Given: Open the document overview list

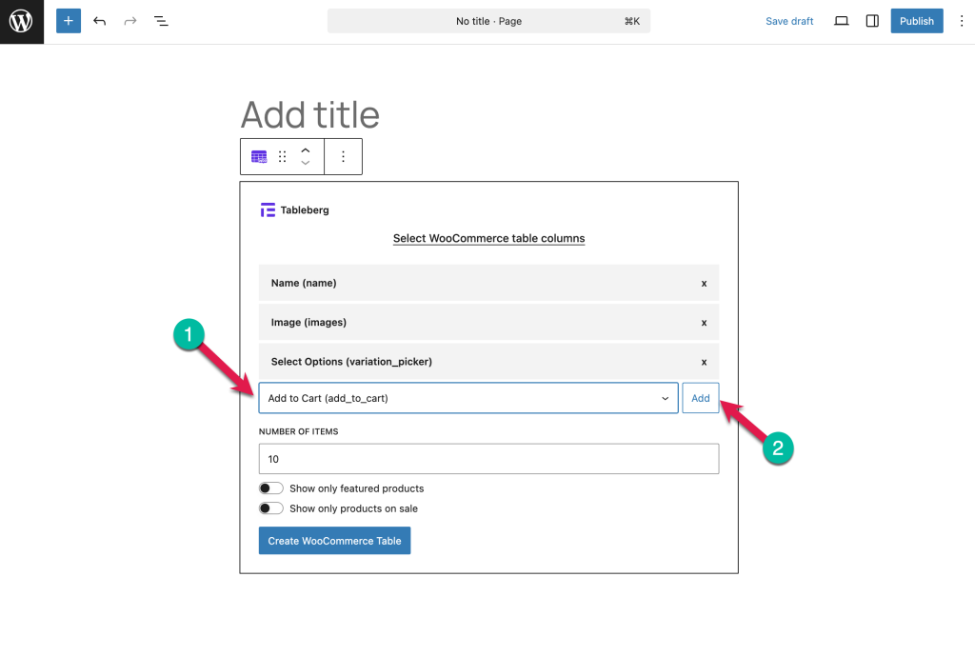Looking at the screenshot, I should click(x=161, y=21).
